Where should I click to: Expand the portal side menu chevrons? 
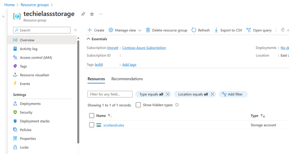[x=3, y=17]
